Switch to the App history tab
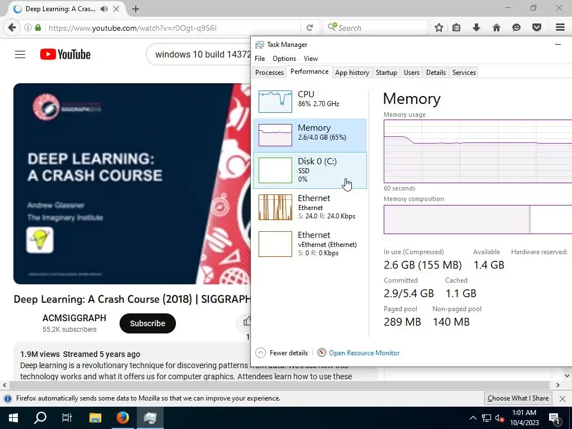This screenshot has width=572, height=429. [x=352, y=72]
